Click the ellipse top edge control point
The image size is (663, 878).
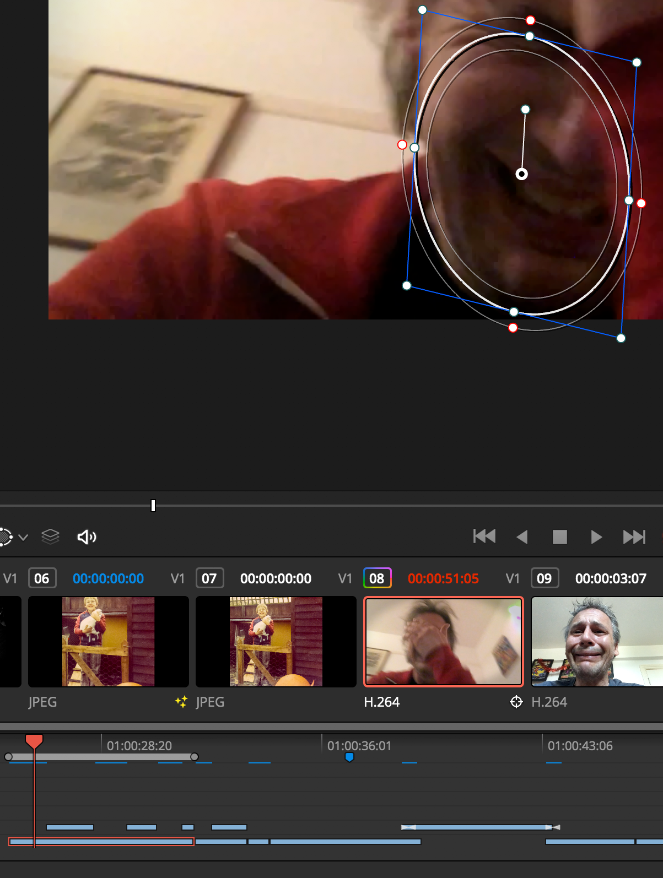(x=529, y=36)
